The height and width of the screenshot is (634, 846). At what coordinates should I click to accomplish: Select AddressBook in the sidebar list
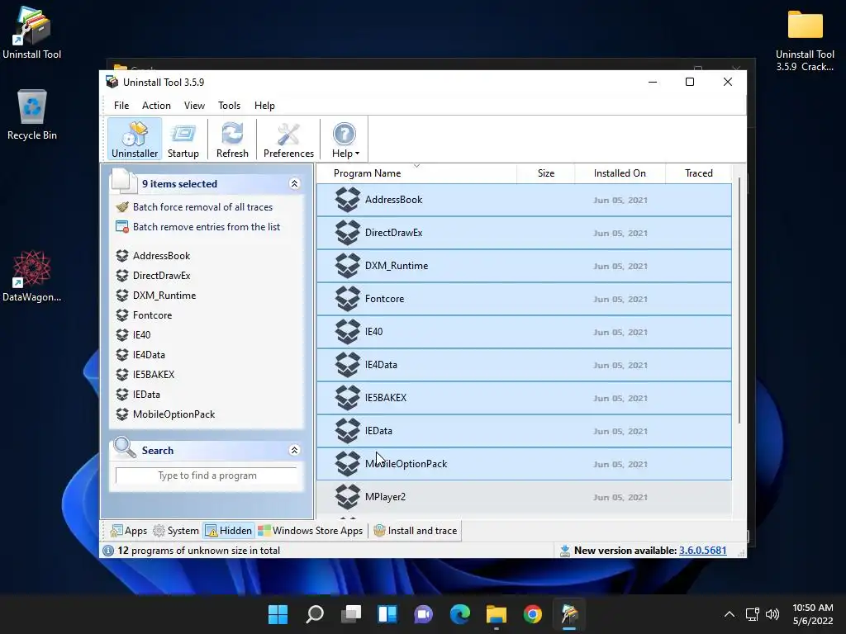coord(161,256)
